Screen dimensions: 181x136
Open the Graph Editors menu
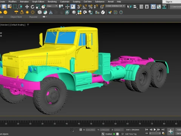[x=38, y=2]
